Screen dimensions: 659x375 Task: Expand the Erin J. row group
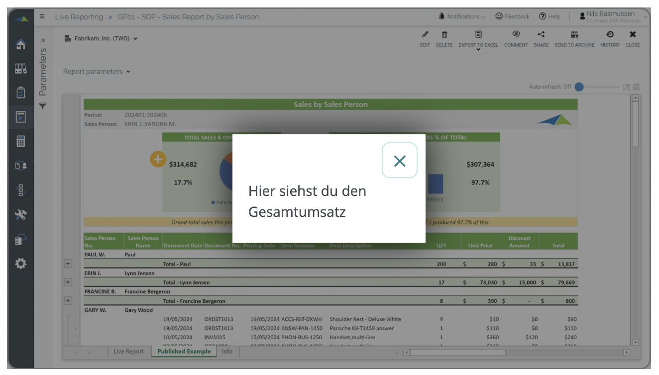[x=68, y=282]
